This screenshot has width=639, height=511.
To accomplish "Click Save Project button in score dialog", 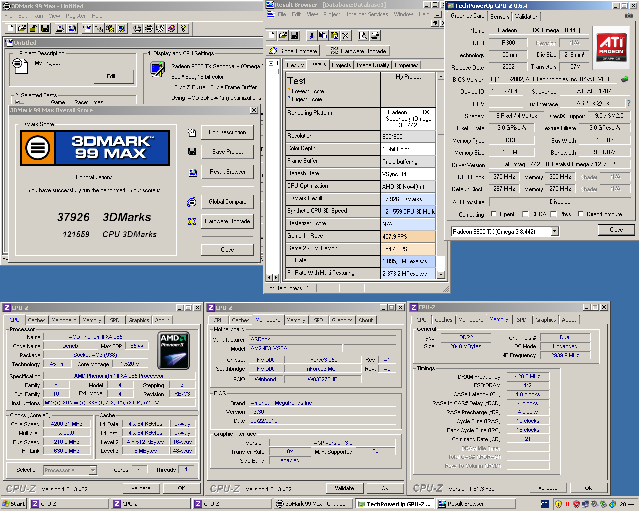I will click(227, 152).
